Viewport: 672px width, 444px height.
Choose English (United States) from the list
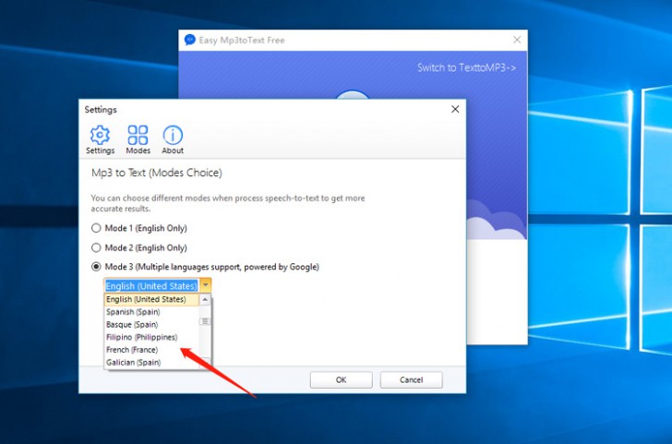[151, 299]
